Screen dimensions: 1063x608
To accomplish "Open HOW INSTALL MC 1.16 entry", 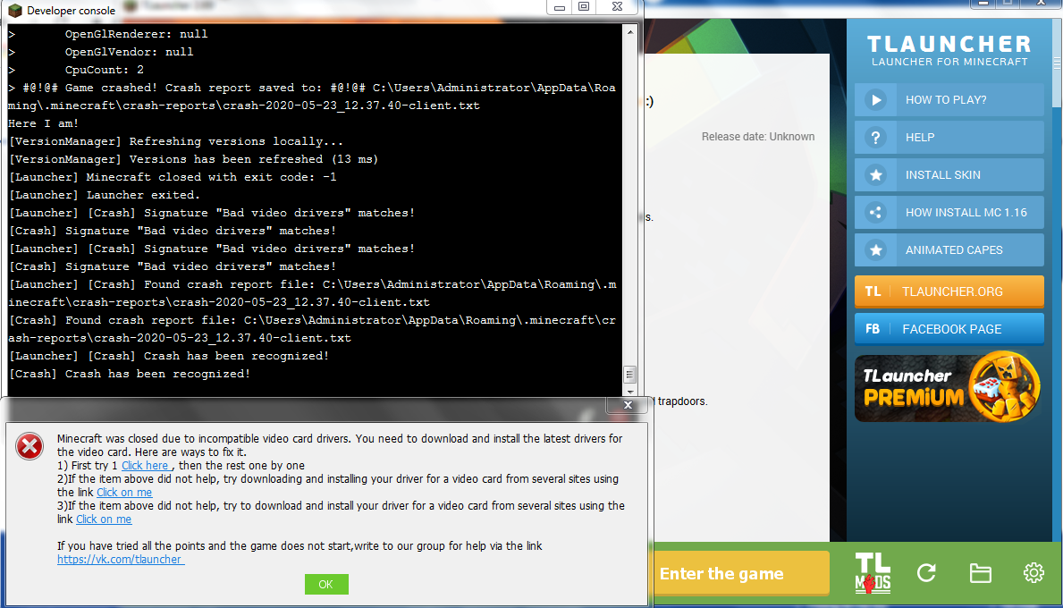I will [x=949, y=212].
